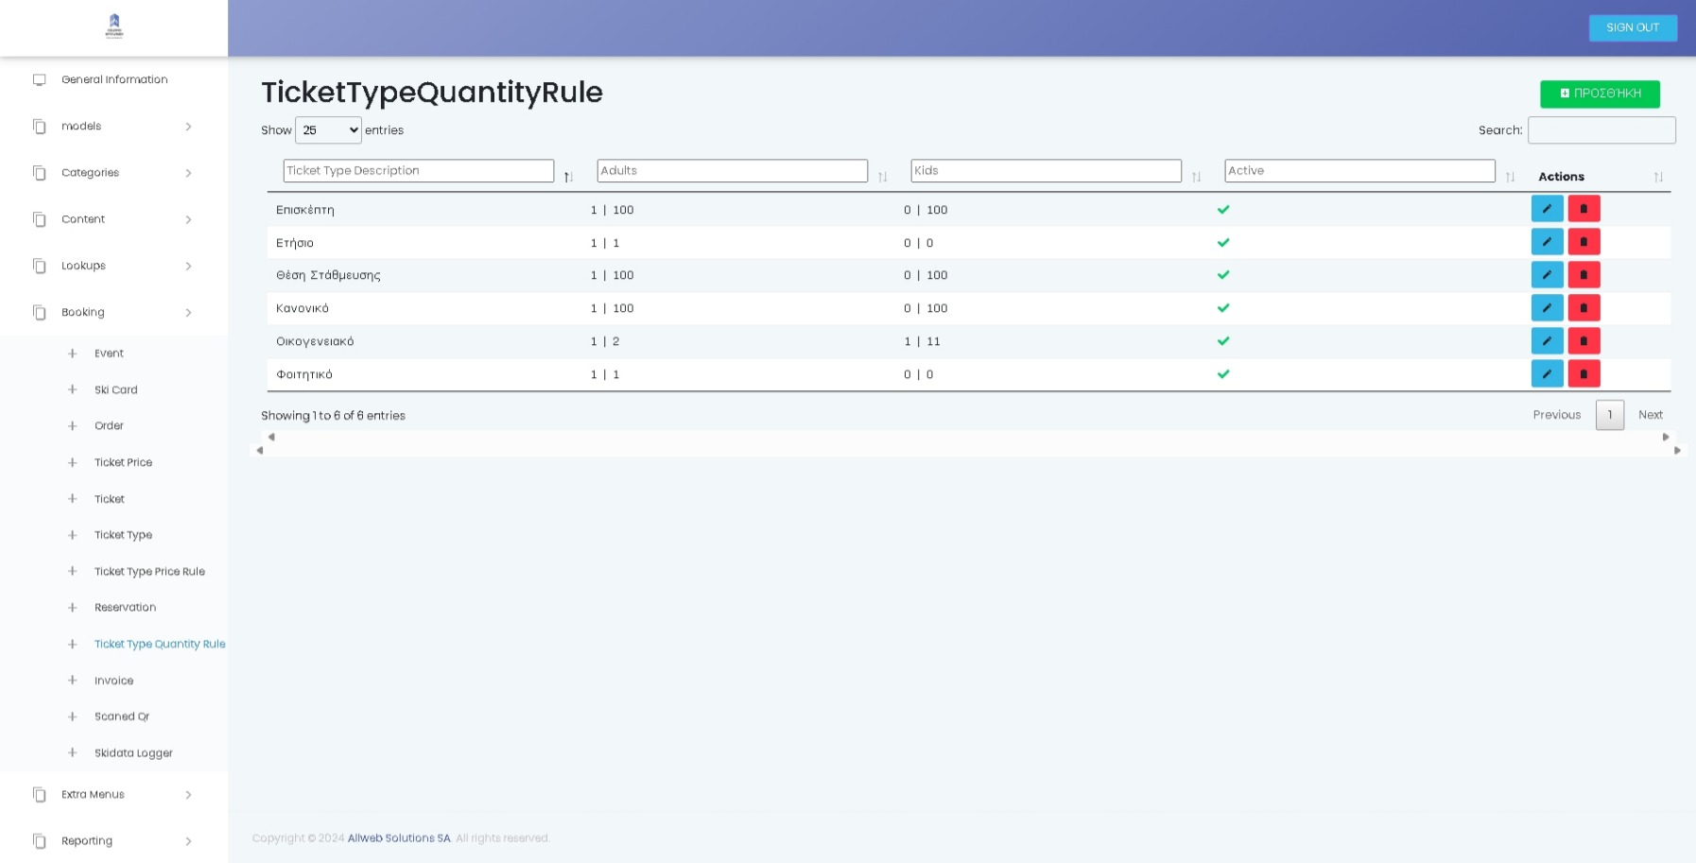Image resolution: width=1696 pixels, height=863 pixels.
Task: Focus the Search input field
Action: pos(1601,130)
